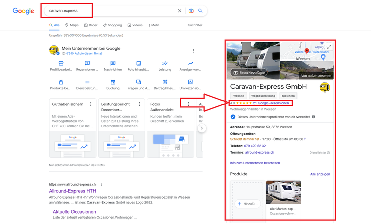Open image search via camera icon
371x223 pixels.
click(191, 11)
